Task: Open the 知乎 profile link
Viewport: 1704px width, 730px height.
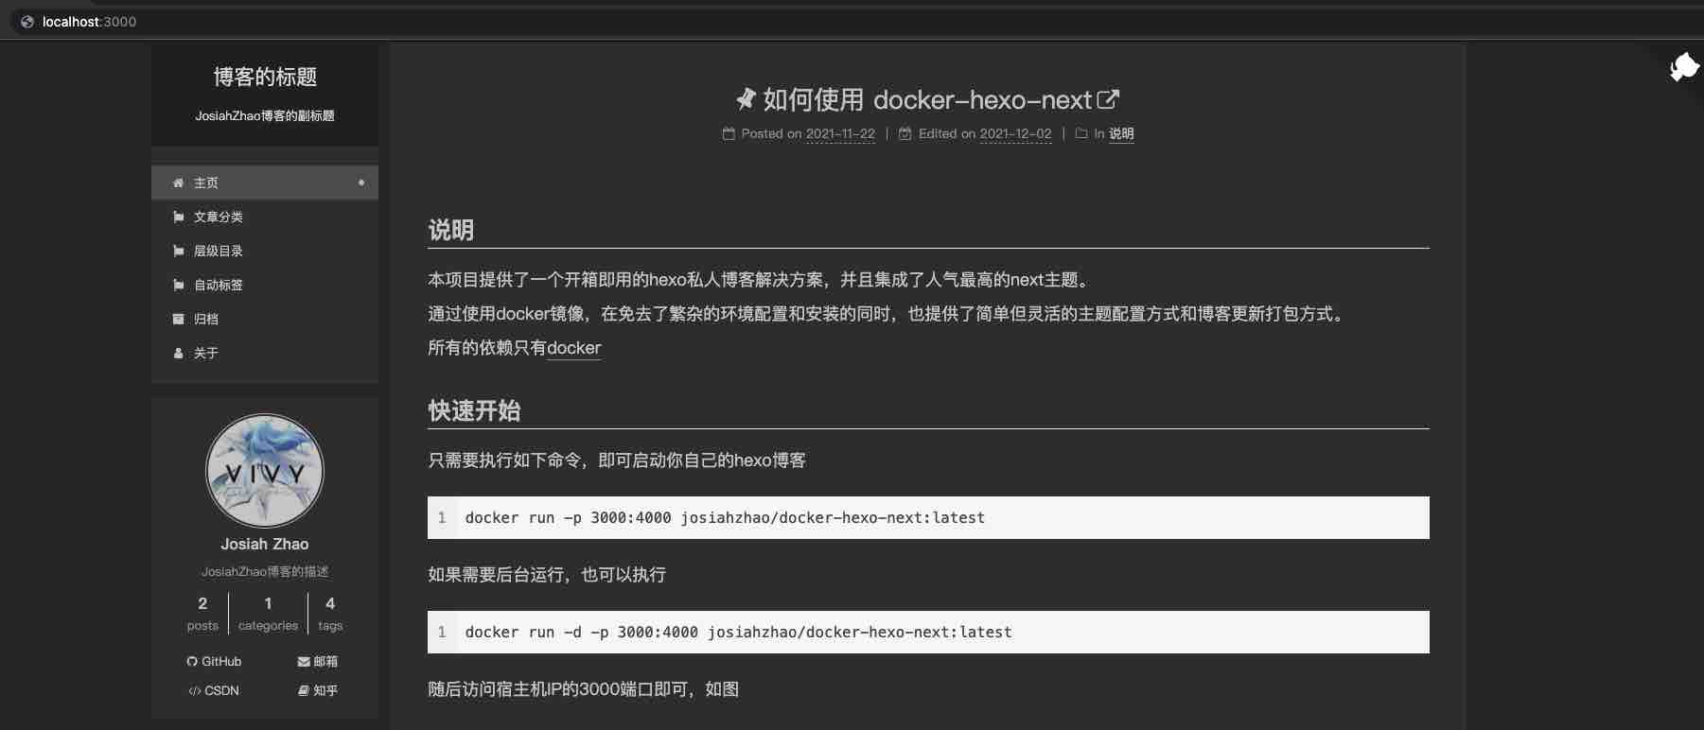Action: (x=317, y=690)
